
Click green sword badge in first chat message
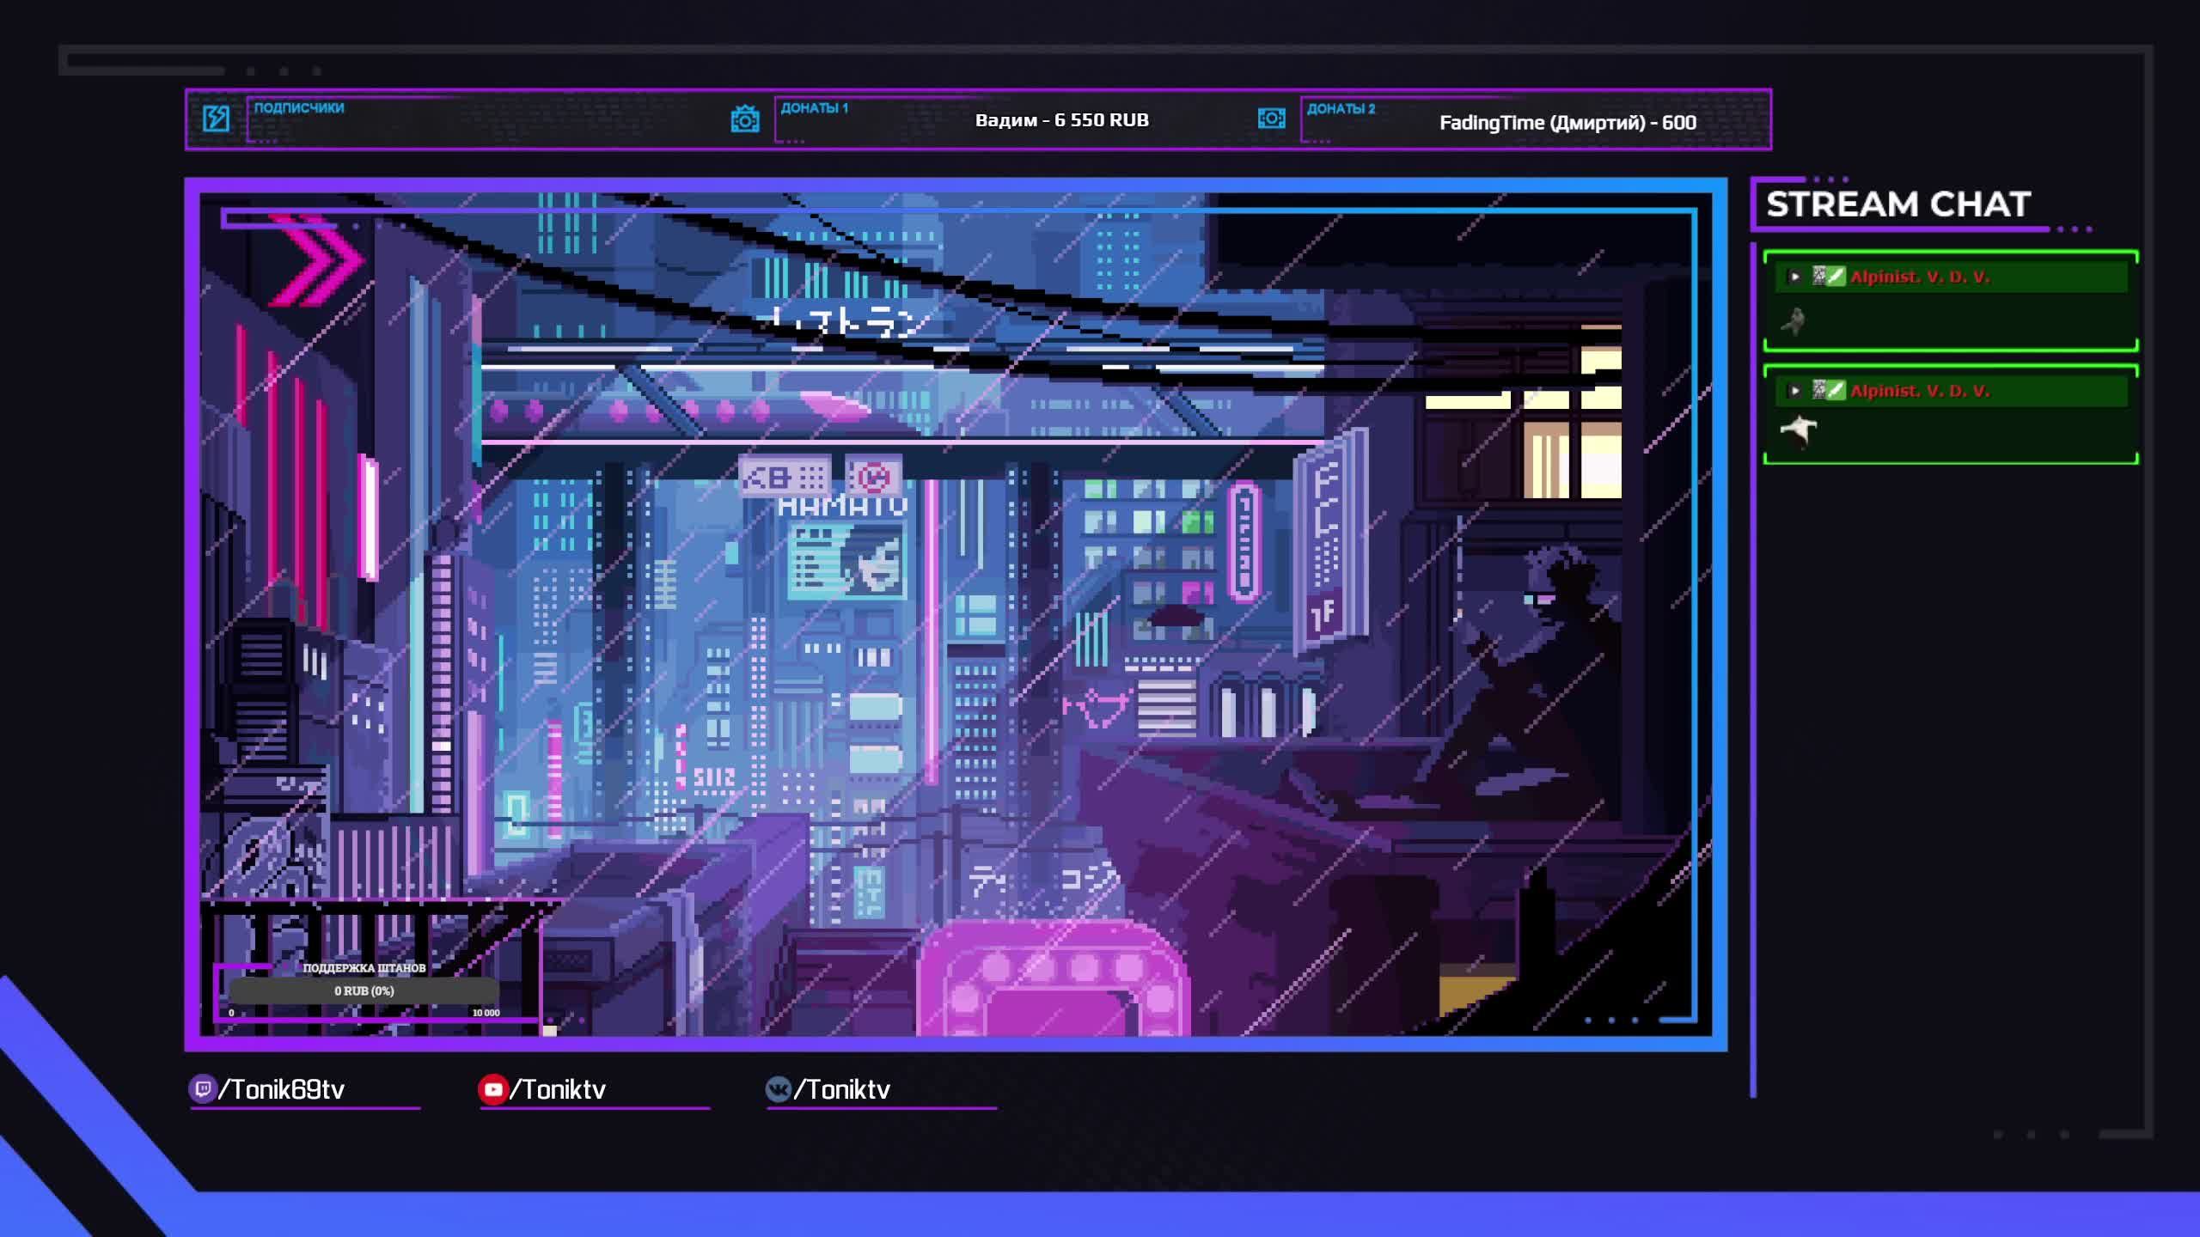tap(1836, 277)
